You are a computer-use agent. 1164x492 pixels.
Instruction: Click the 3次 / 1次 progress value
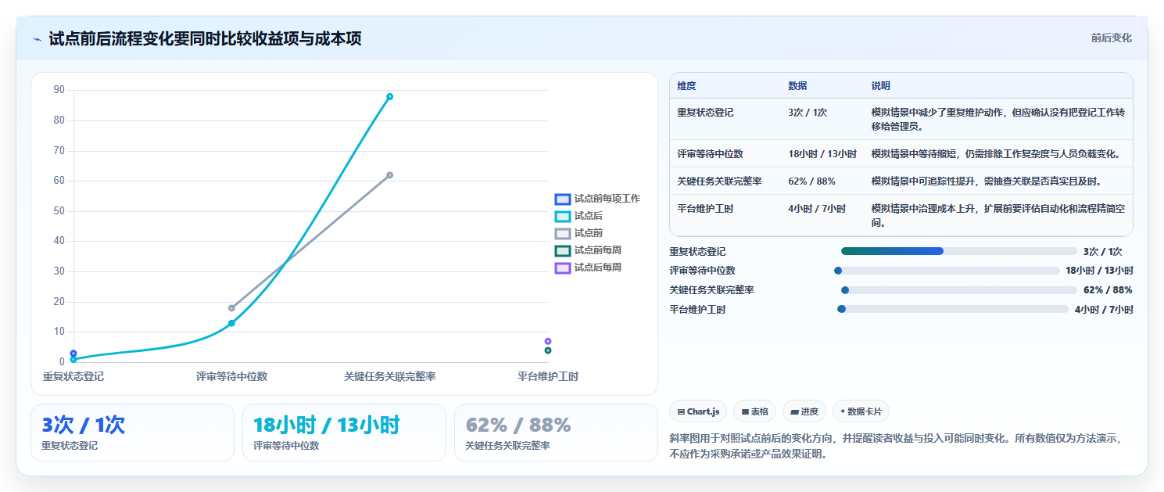(1102, 252)
